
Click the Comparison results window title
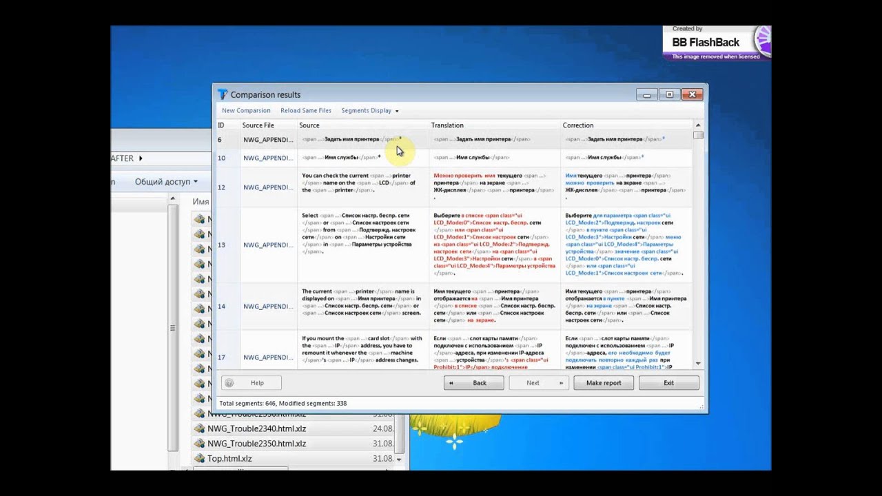265,94
